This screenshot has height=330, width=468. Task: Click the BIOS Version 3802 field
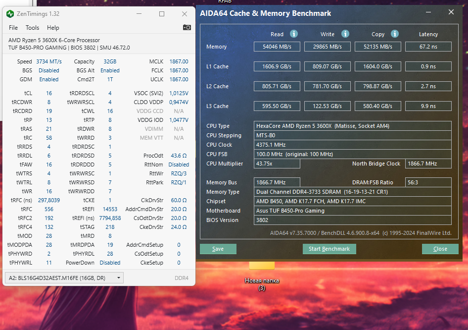coord(353,220)
